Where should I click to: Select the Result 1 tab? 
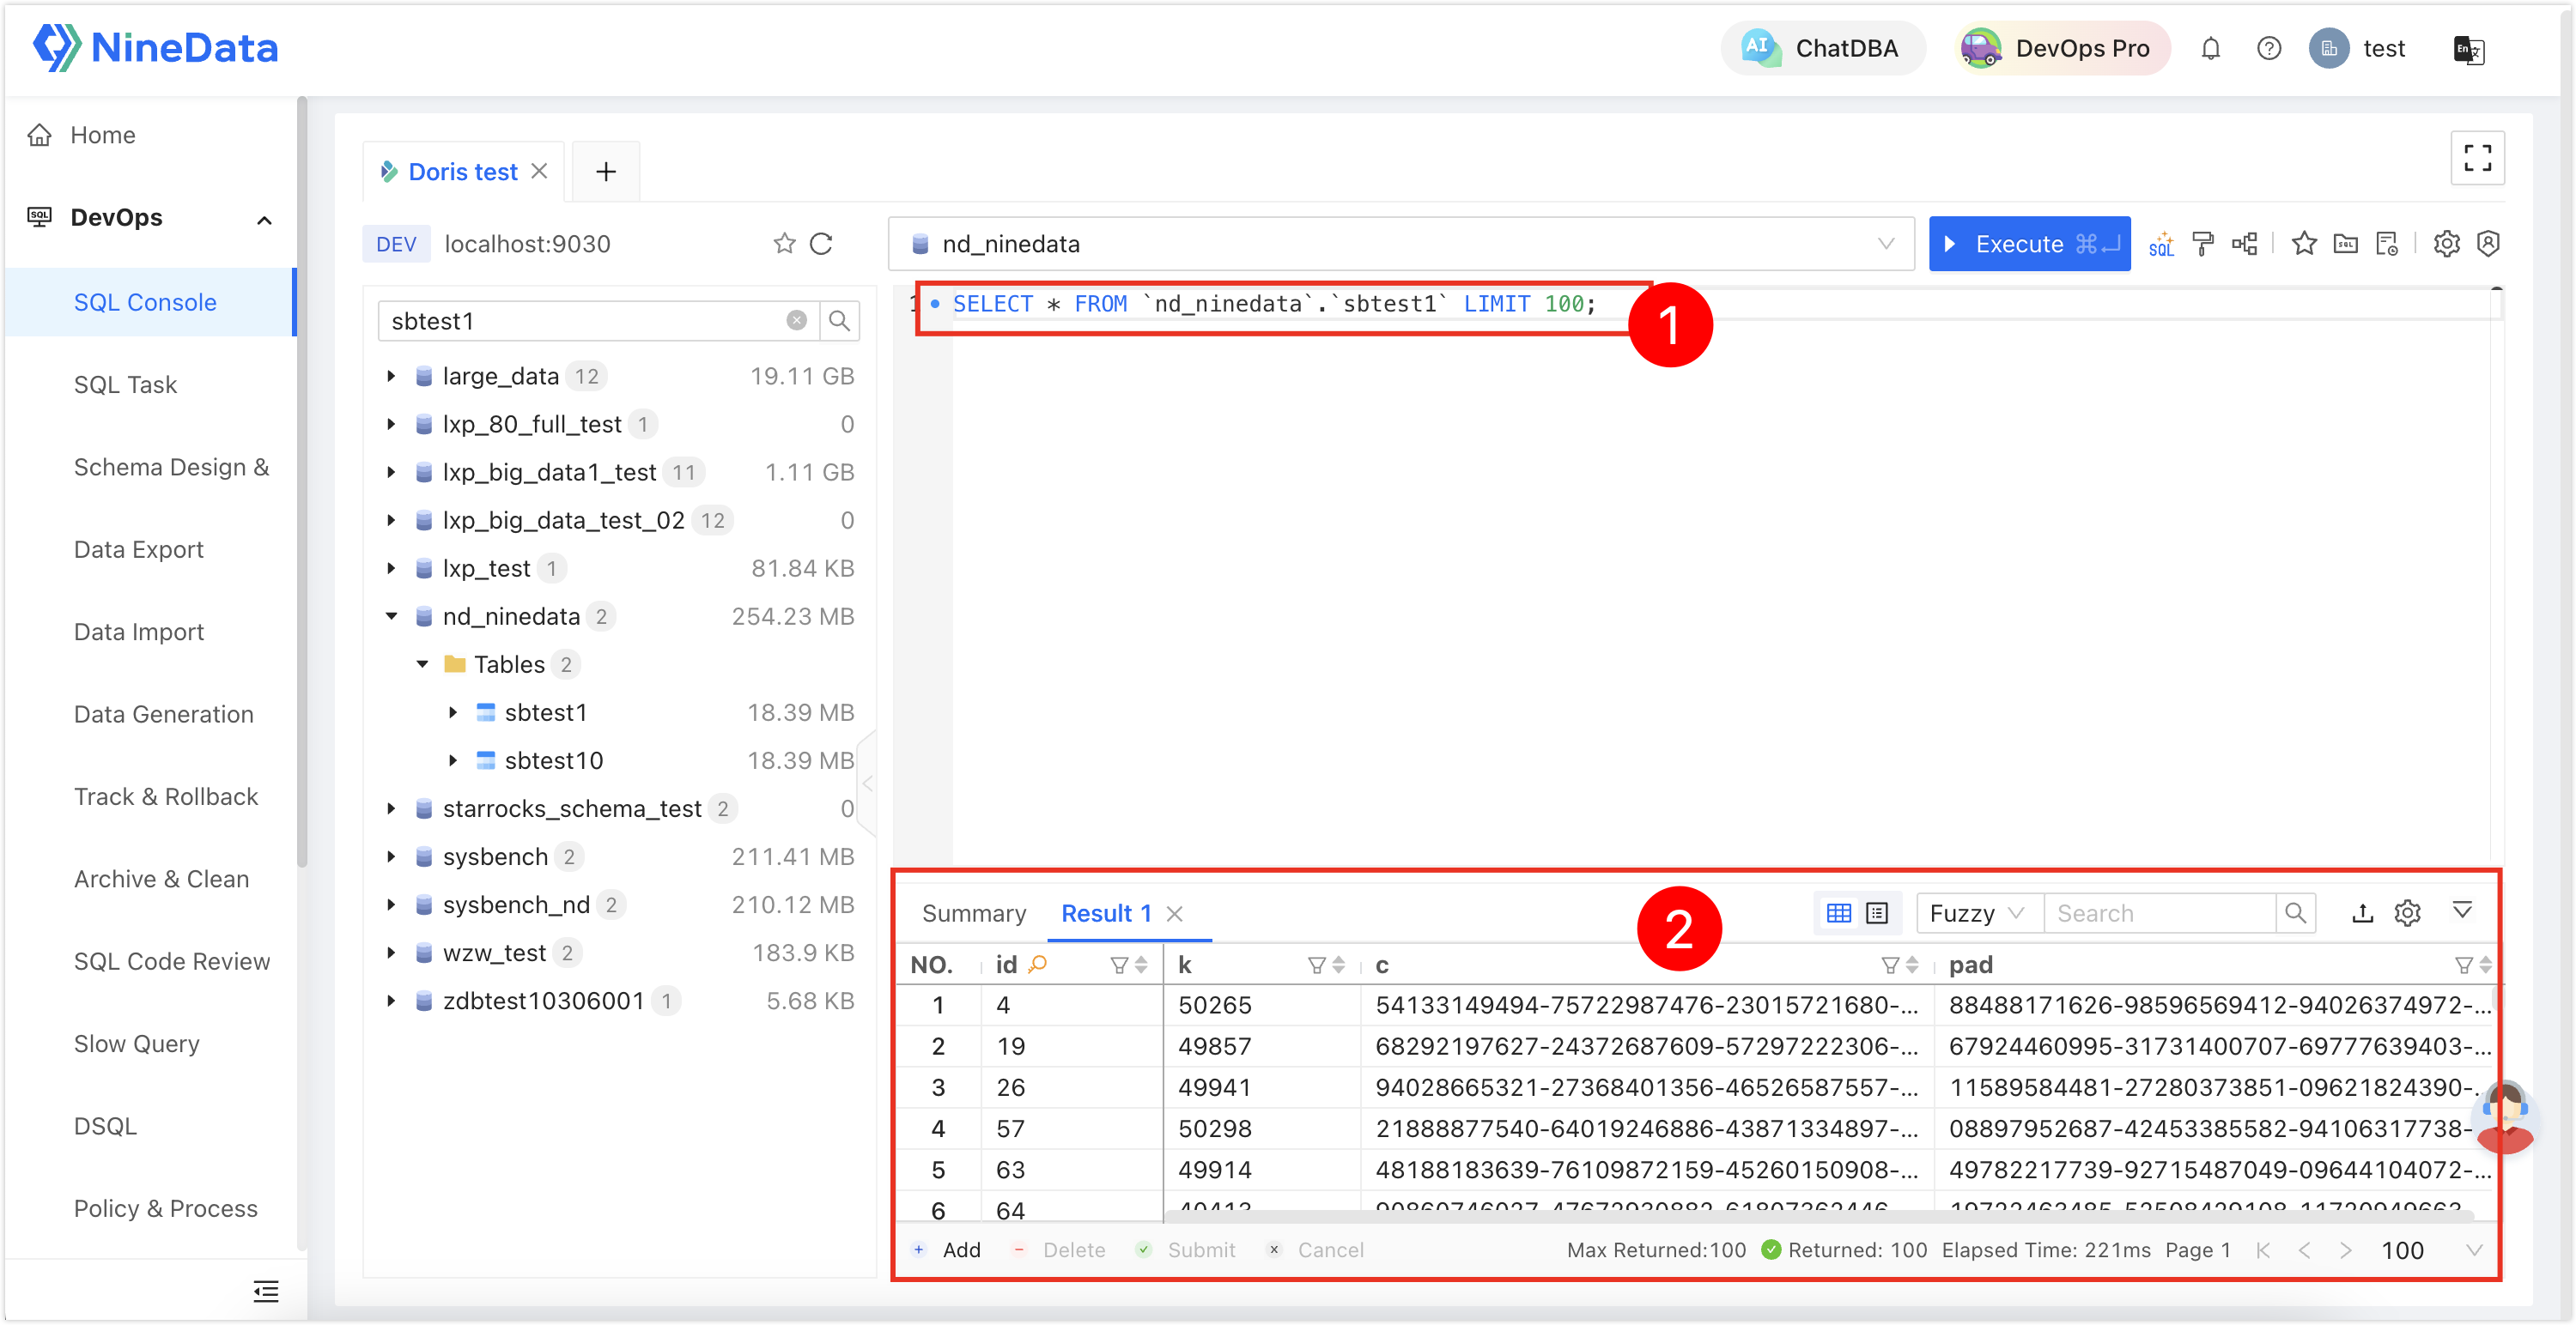click(1106, 912)
